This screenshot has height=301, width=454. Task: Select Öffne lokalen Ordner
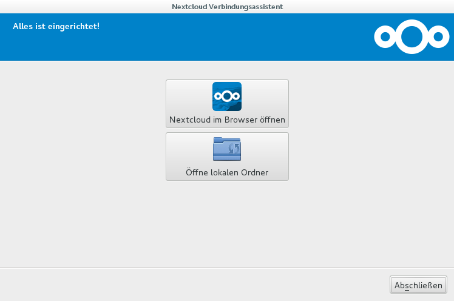click(227, 157)
